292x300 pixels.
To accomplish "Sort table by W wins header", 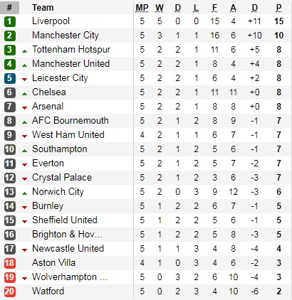I will (x=160, y=8).
